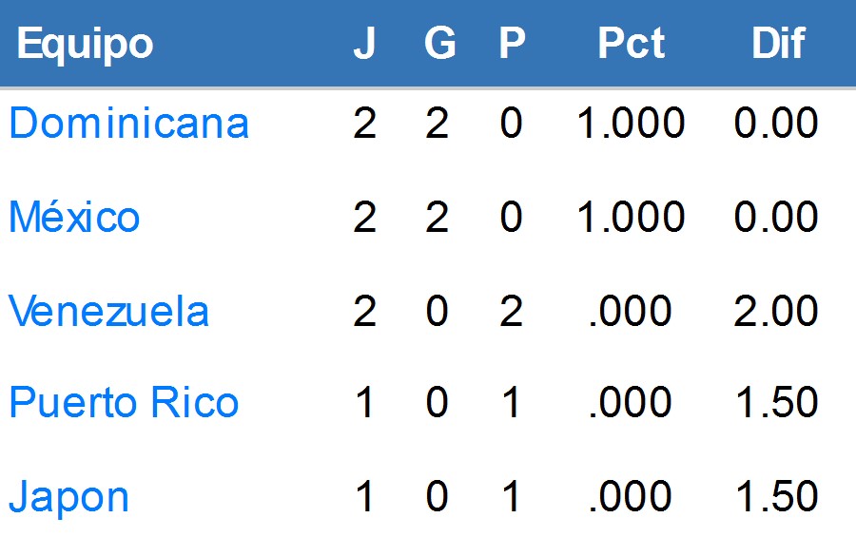Select Dominicana's 0.00 Dif value

[776, 123]
